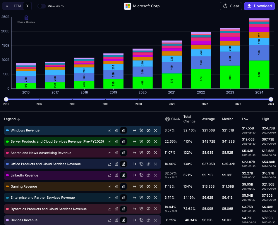
Task: Remove Dynamics Products and Cloud Services Revenue
Action: pyautogui.click(x=155, y=209)
